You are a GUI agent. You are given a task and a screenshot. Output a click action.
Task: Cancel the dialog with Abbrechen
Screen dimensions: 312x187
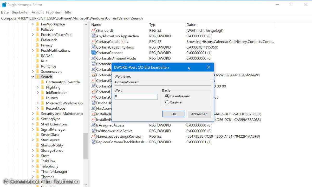[199, 114]
